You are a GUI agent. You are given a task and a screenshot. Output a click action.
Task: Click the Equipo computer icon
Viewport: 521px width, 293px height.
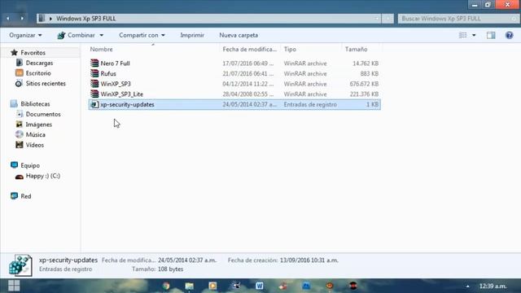(x=14, y=165)
